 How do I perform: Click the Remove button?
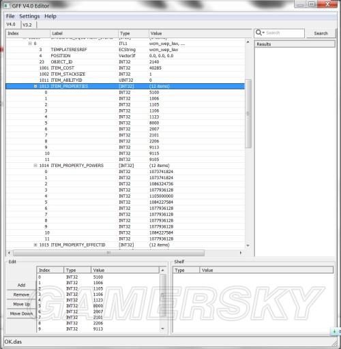pos(21,294)
